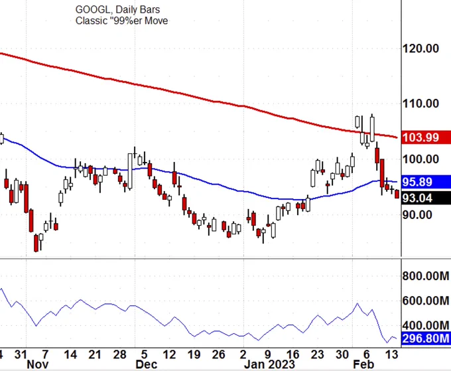This screenshot has width=451, height=371.
Task: Click the red 103.99 moving average price label
Action: [x=426, y=137]
